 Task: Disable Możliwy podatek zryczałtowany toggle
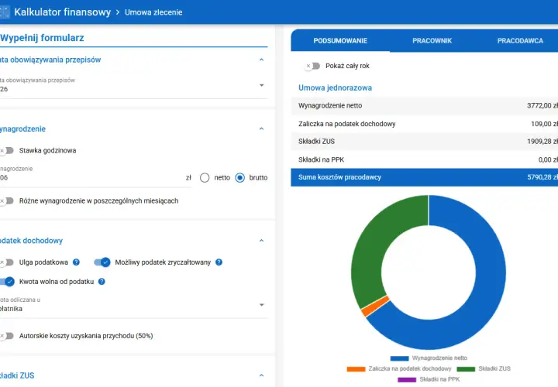(x=102, y=262)
